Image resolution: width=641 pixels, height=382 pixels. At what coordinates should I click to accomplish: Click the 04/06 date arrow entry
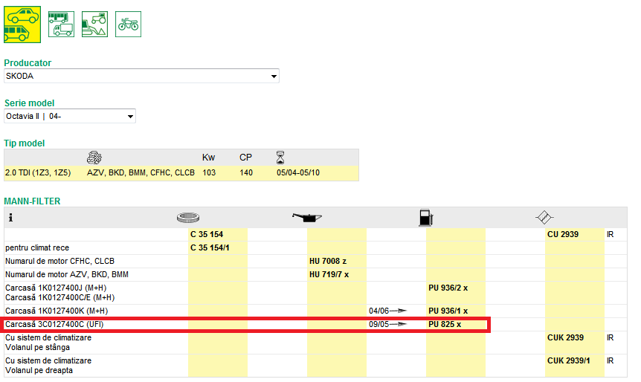tap(388, 311)
